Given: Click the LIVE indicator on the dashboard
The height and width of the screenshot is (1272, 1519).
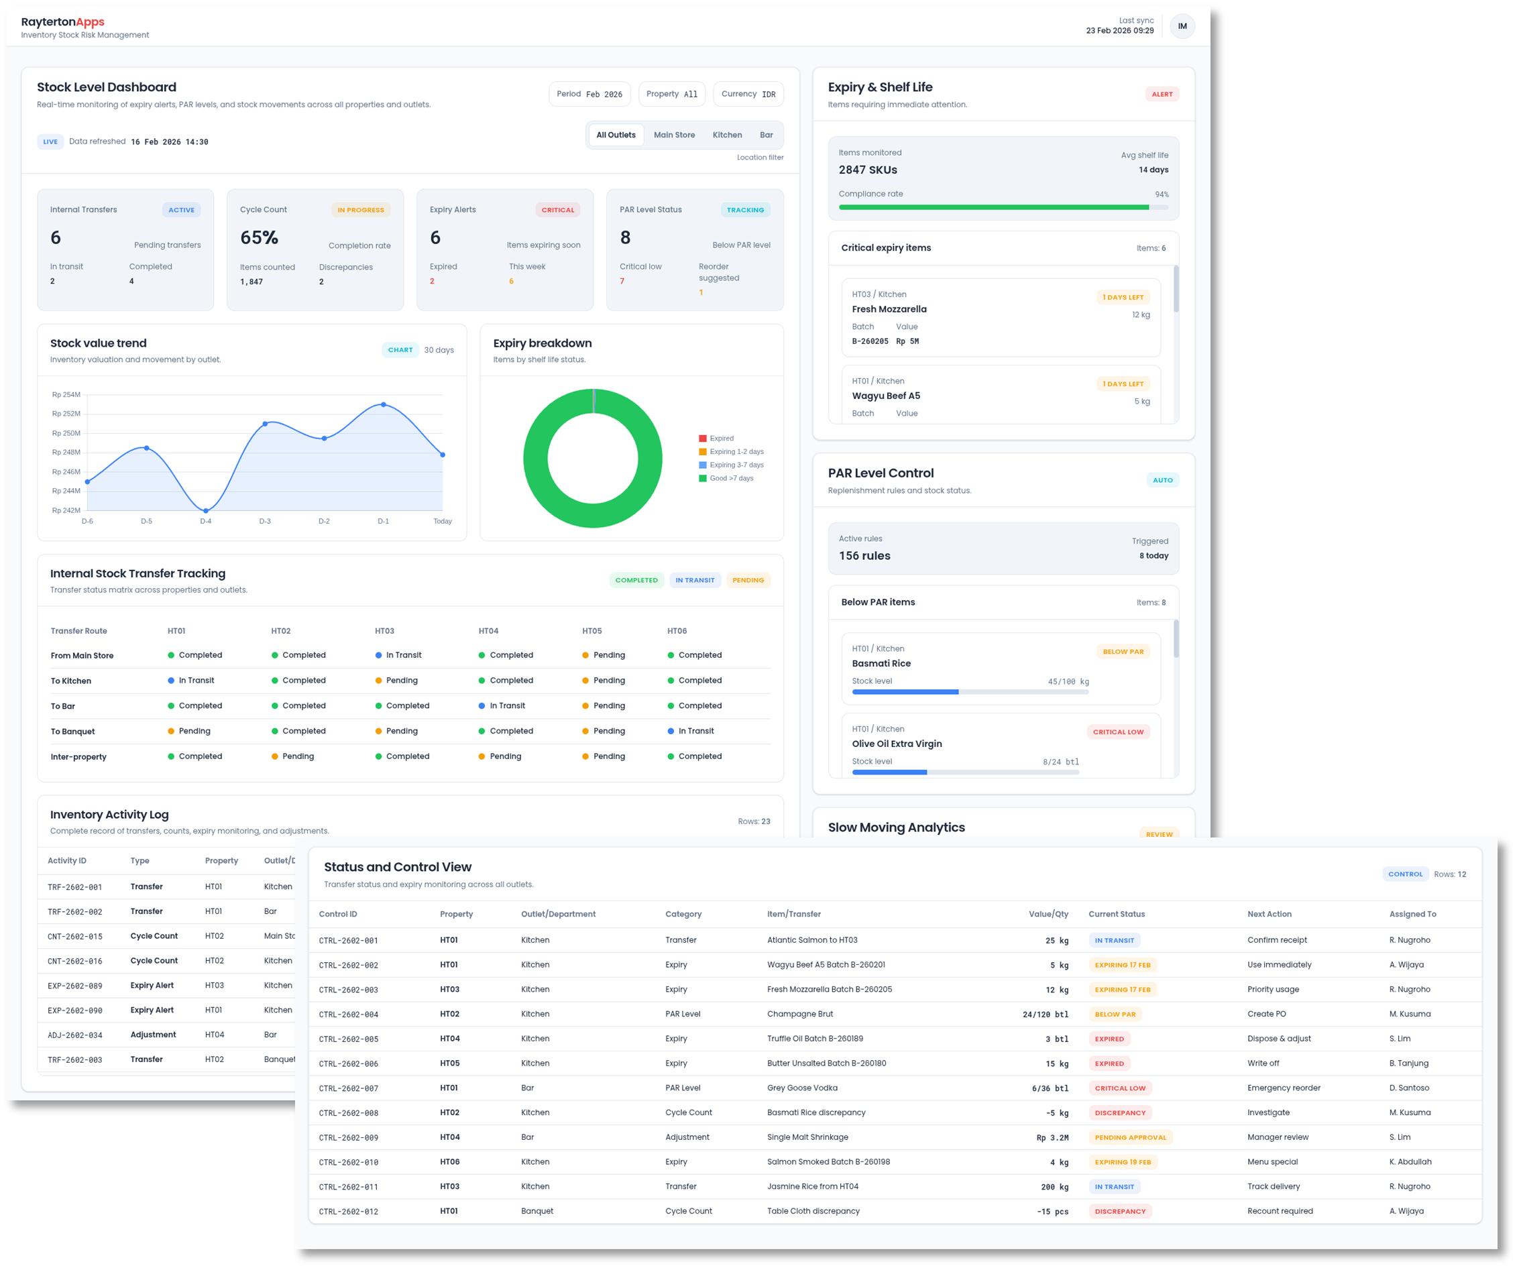Looking at the screenshot, I should (50, 141).
